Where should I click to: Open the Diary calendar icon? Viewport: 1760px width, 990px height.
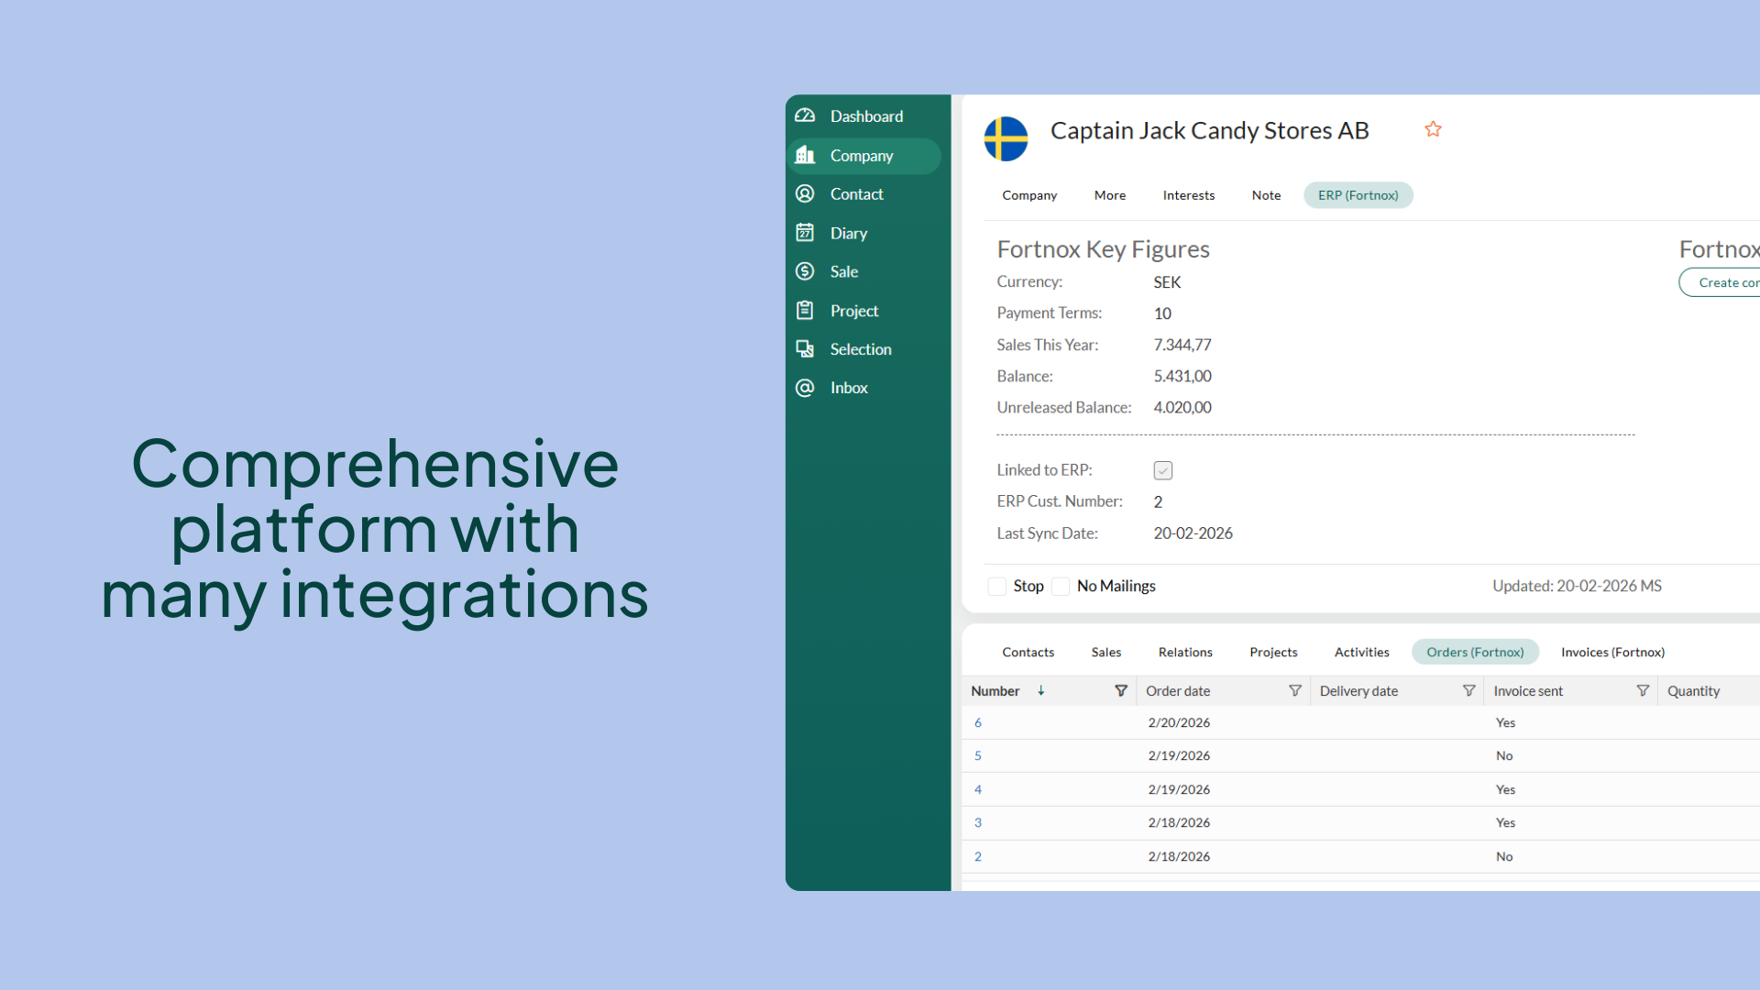(805, 233)
